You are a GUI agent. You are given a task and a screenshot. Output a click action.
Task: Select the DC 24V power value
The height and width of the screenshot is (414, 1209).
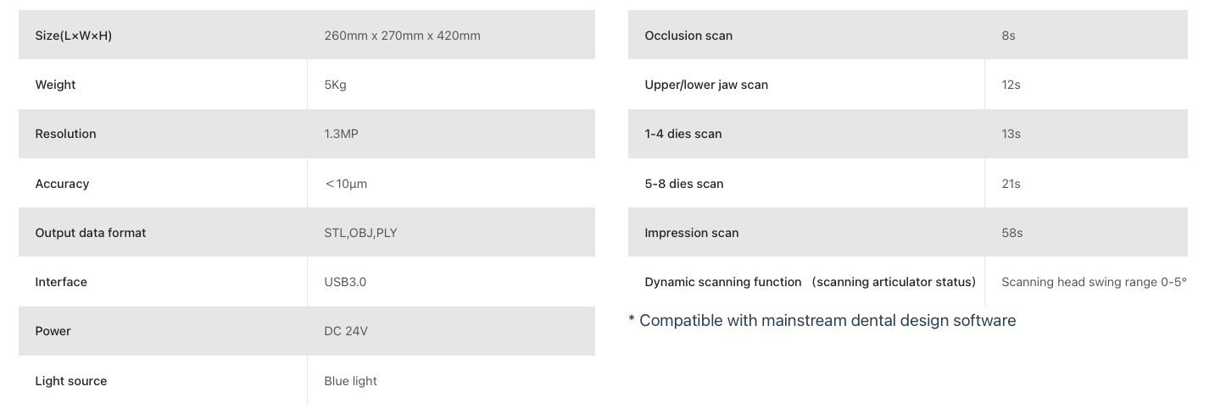[x=346, y=331]
